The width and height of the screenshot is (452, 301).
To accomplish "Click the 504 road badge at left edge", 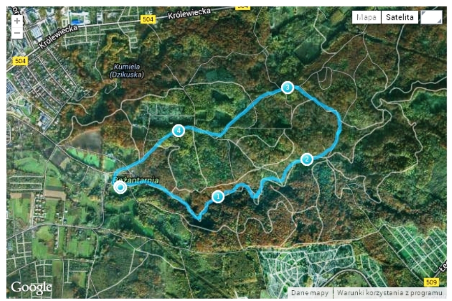I will tap(20, 61).
